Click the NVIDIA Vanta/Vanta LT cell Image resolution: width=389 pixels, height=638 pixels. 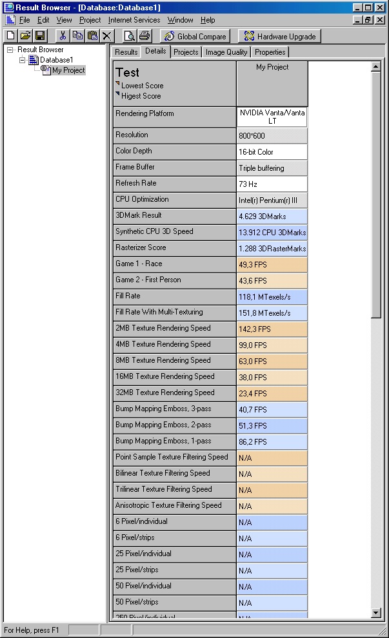272,117
